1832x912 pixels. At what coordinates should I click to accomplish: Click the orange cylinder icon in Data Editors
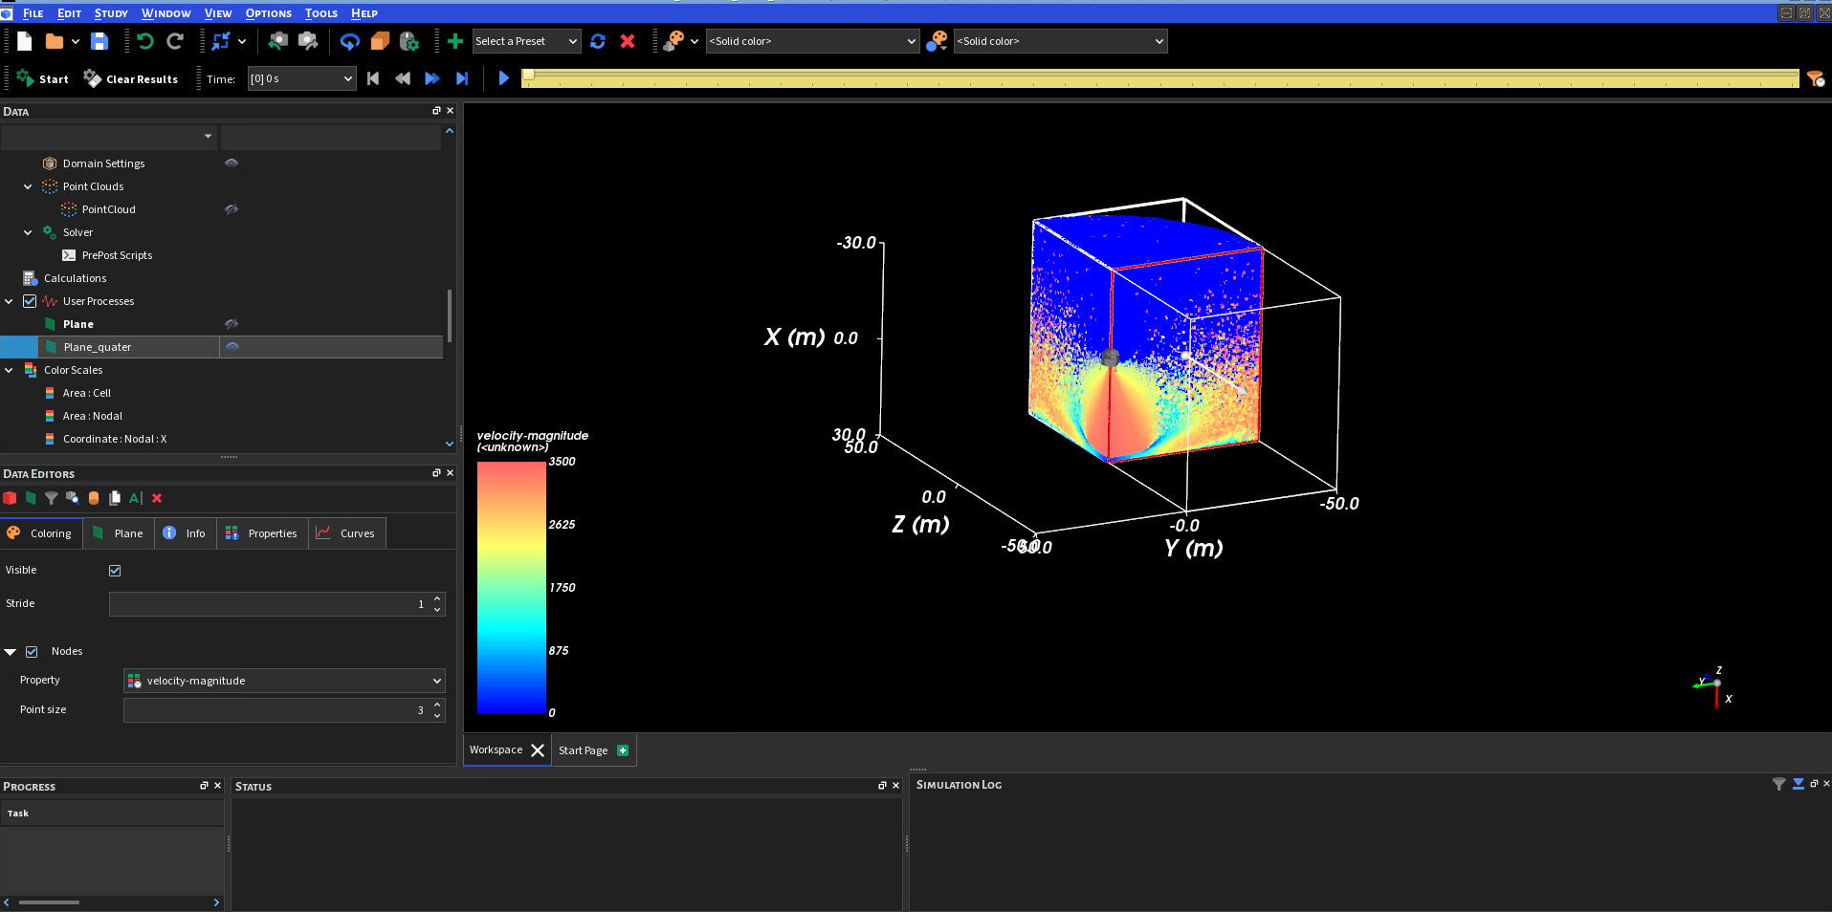(x=94, y=498)
